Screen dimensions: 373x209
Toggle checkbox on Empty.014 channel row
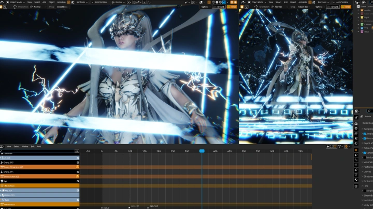(78, 172)
